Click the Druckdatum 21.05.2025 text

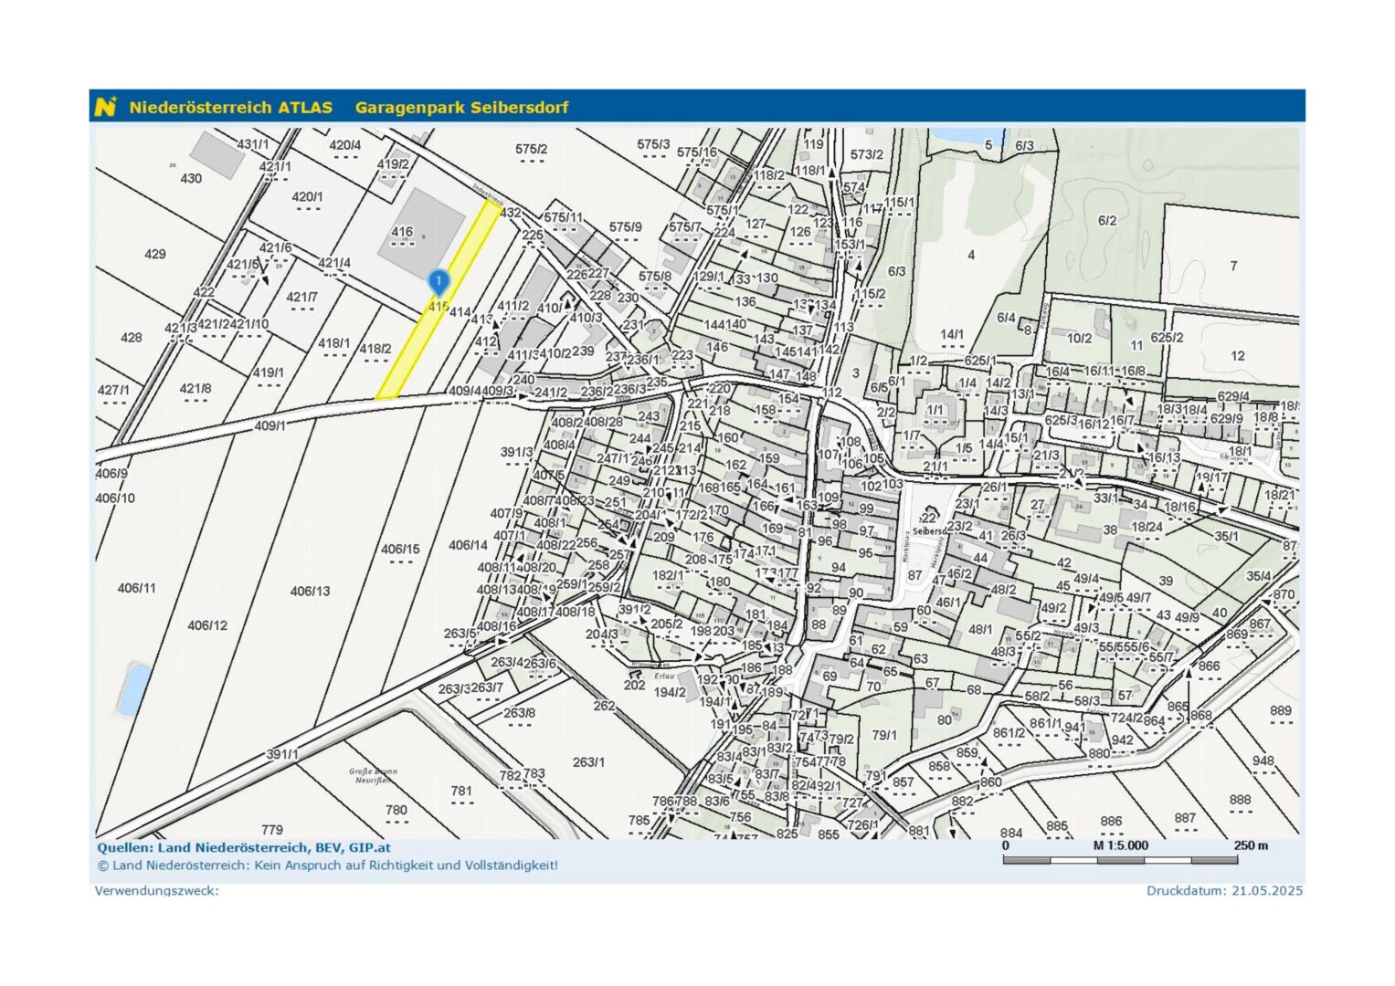pyautogui.click(x=1224, y=890)
